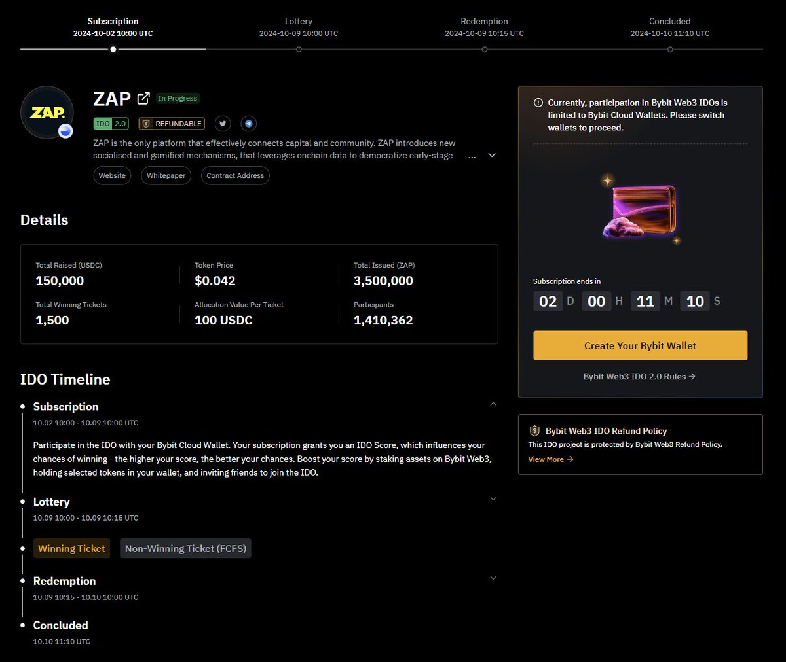The width and height of the screenshot is (786, 662).
Task: Expand the ZAP project description chevron
Action: tap(492, 156)
